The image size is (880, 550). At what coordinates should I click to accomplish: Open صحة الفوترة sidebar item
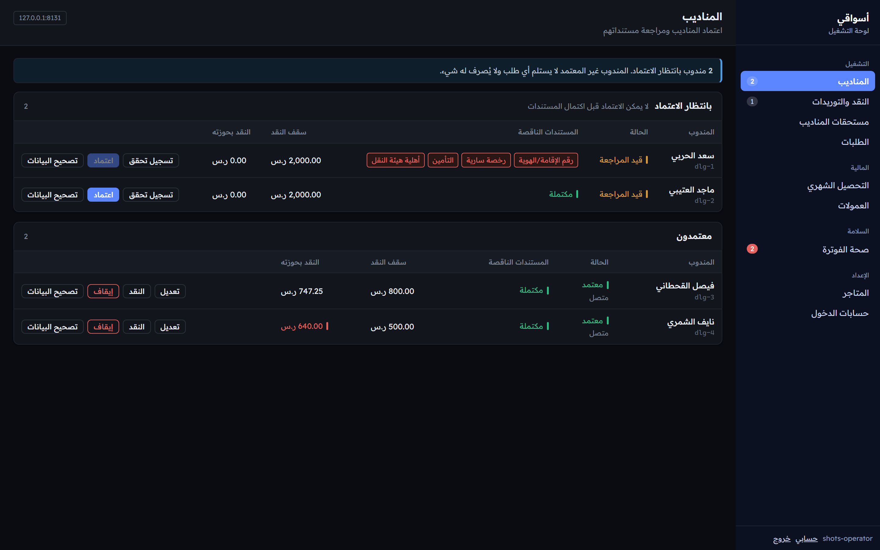[x=808, y=249]
